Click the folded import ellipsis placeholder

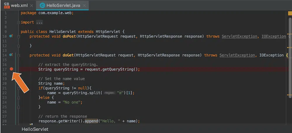[x=39, y=22]
